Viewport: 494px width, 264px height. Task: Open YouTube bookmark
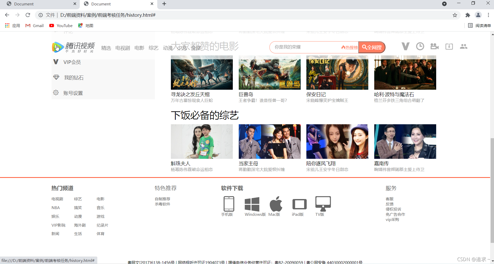61,26
